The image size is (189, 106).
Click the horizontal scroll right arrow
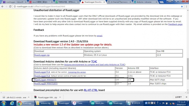pos(186,93)
